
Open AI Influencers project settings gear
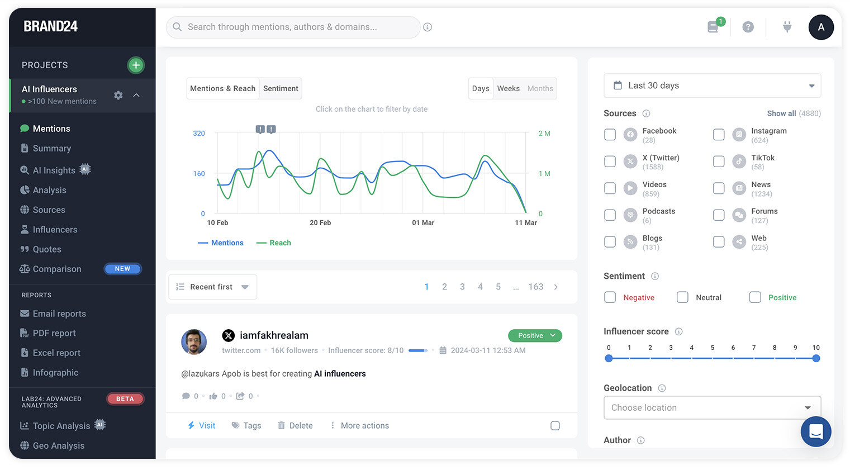118,96
